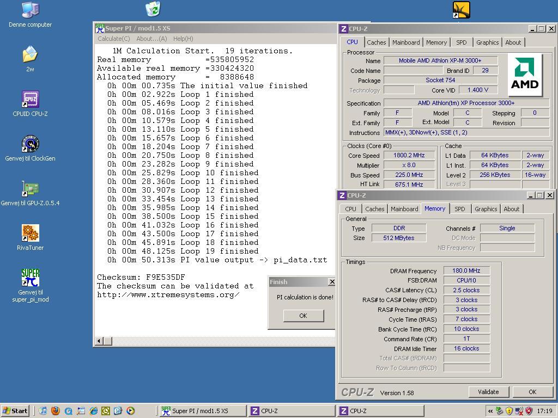Click the Core Speed 1800.2 MHz field
The height and width of the screenshot is (418, 558).
pyautogui.click(x=409, y=155)
